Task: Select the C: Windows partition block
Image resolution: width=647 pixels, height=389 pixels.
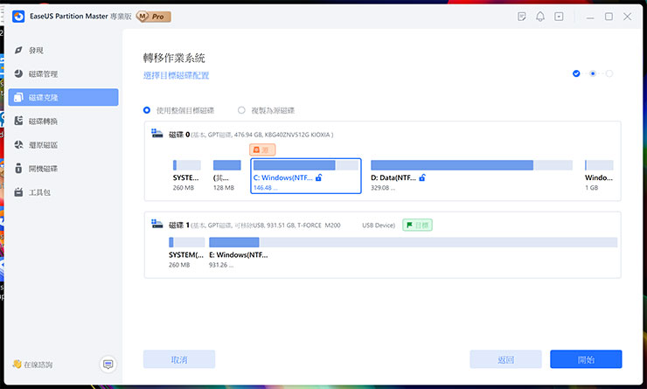Action: tap(306, 176)
